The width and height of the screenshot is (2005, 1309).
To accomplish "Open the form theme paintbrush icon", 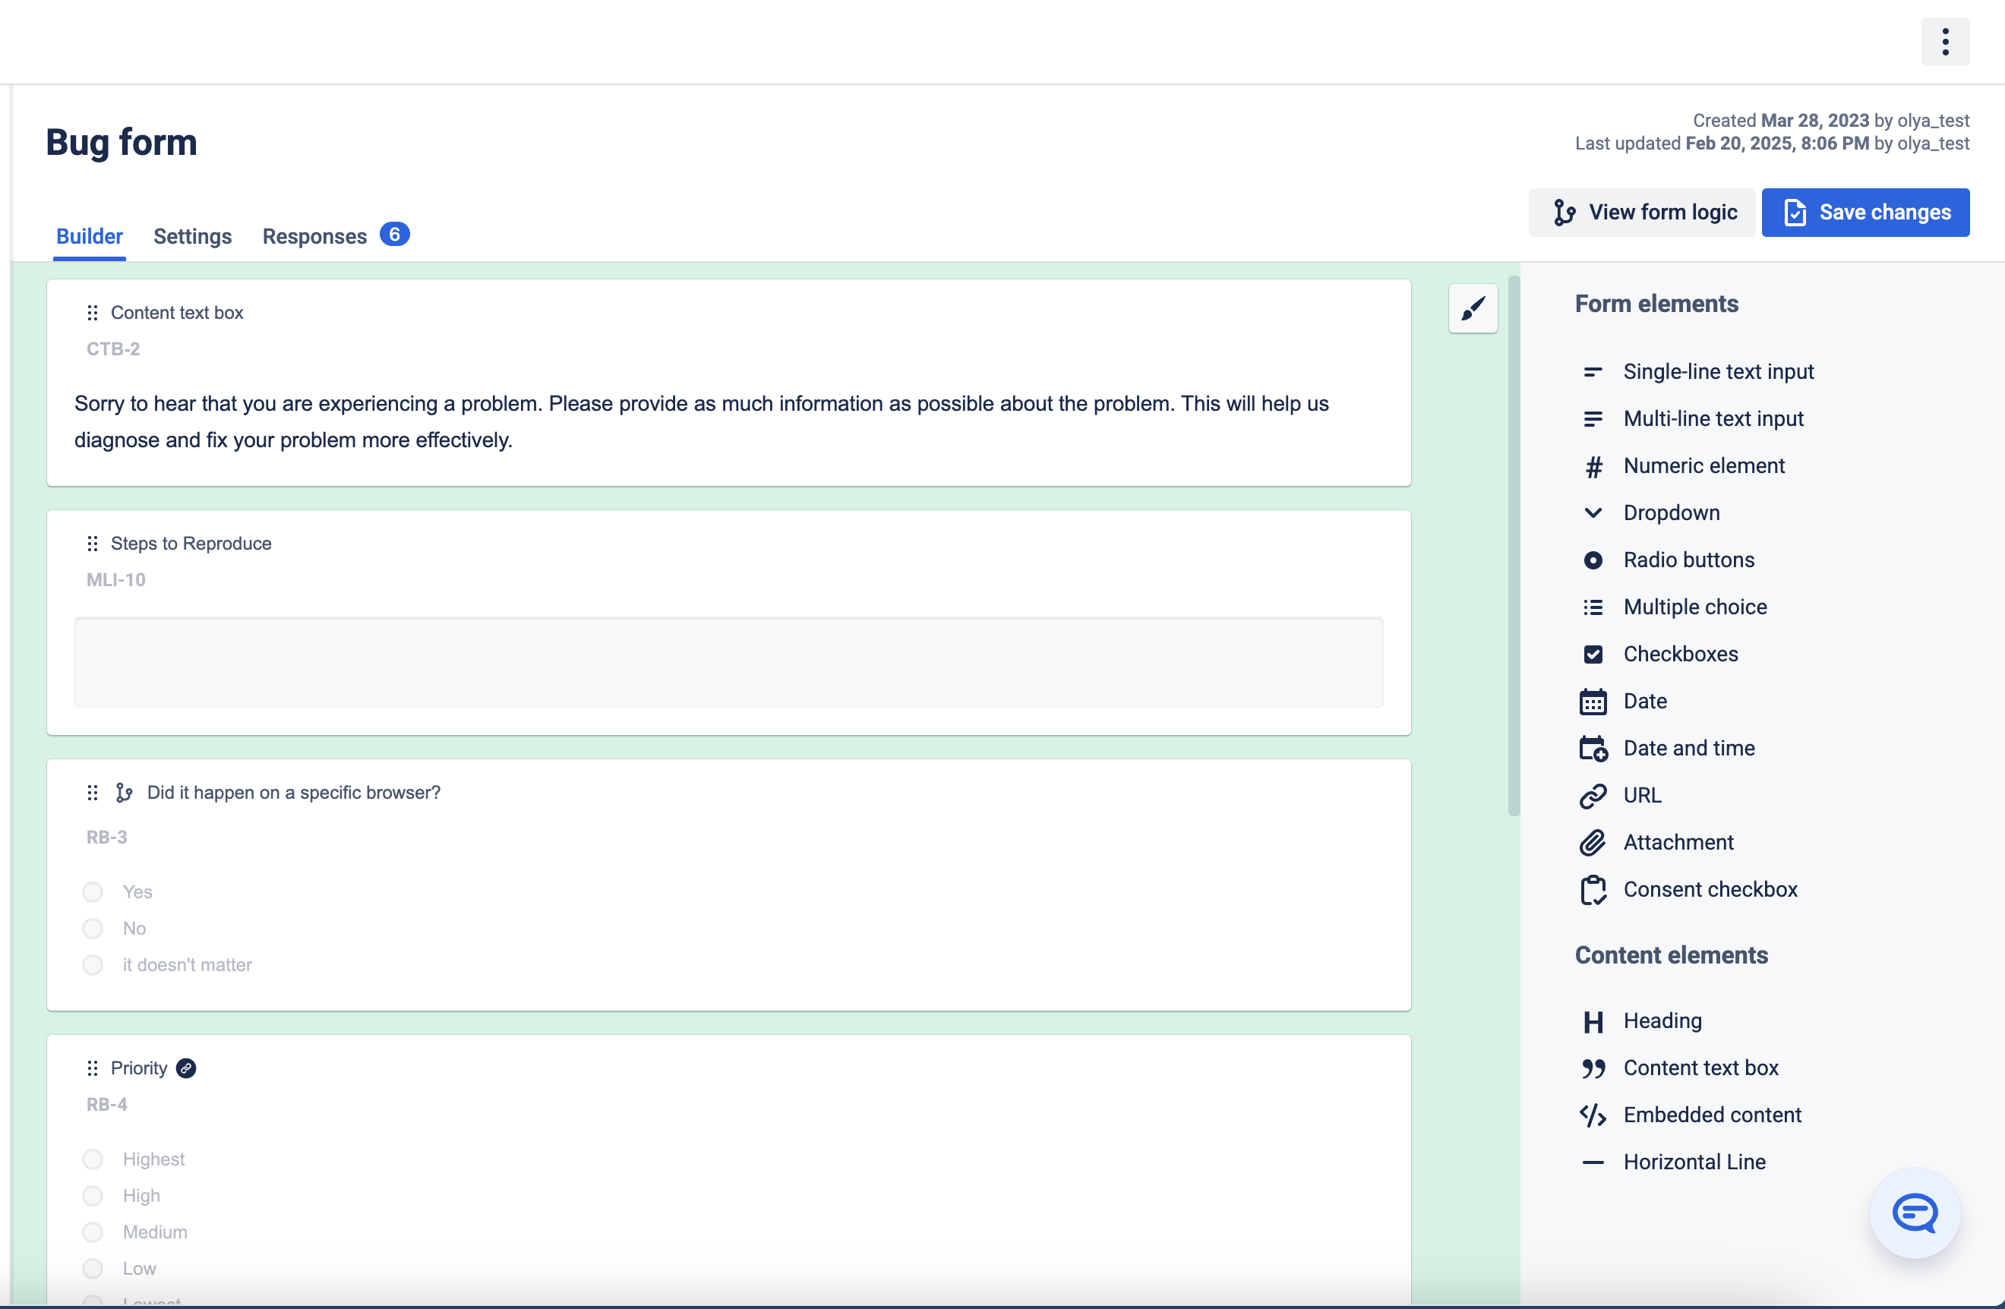I will 1473,308.
